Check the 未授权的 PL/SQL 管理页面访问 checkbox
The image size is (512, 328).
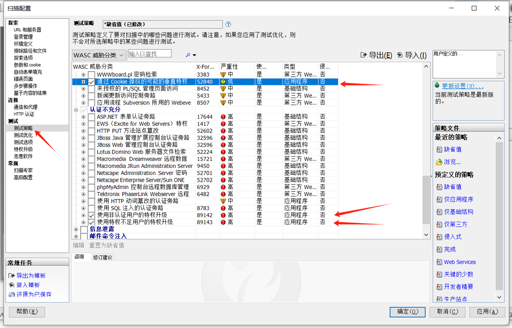[x=91, y=89]
